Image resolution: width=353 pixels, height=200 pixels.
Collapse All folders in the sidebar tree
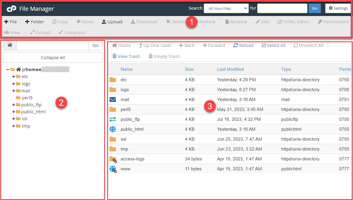(x=53, y=57)
